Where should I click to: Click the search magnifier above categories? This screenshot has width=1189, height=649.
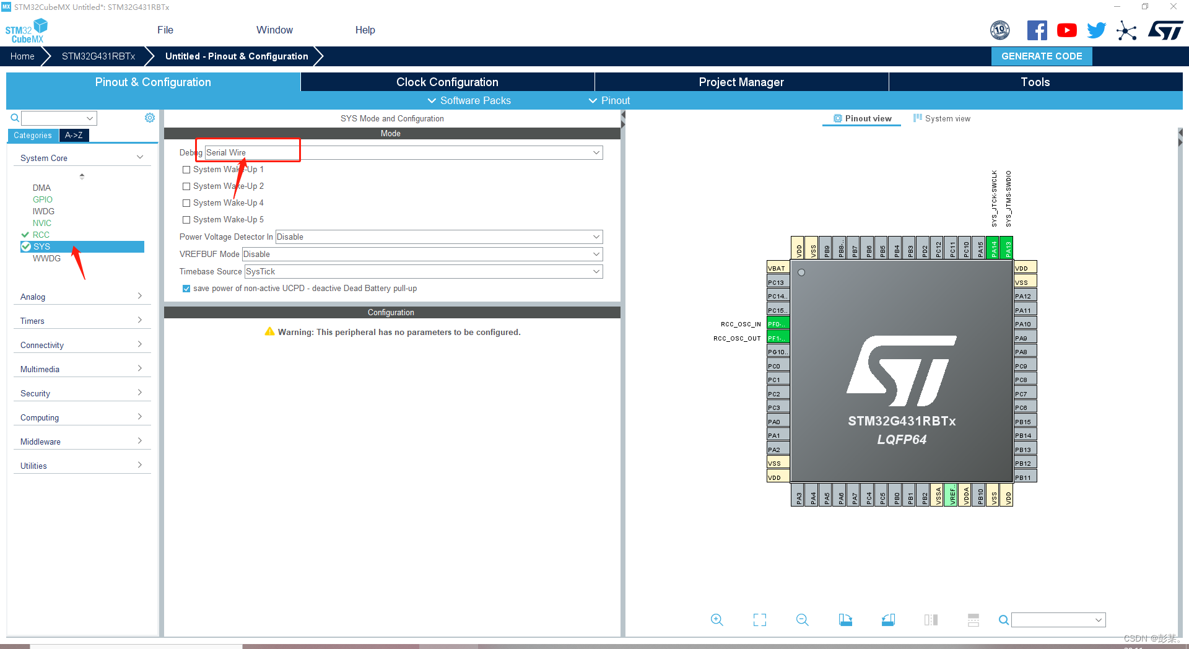point(15,118)
